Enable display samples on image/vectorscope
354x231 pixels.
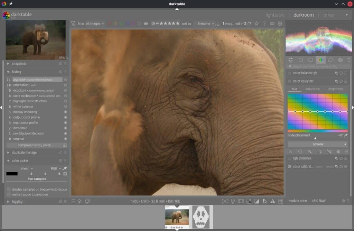[x=8, y=190]
